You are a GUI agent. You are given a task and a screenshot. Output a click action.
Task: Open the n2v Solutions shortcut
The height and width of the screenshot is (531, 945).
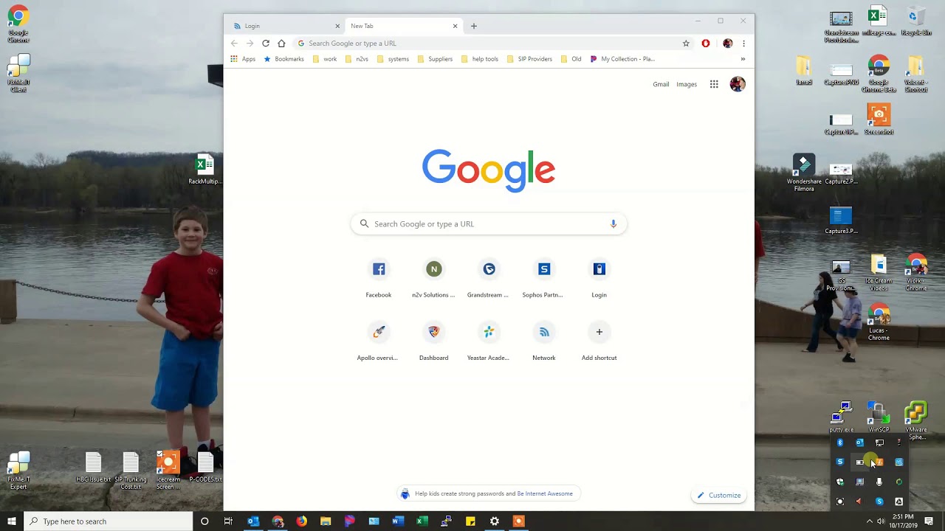click(x=433, y=277)
